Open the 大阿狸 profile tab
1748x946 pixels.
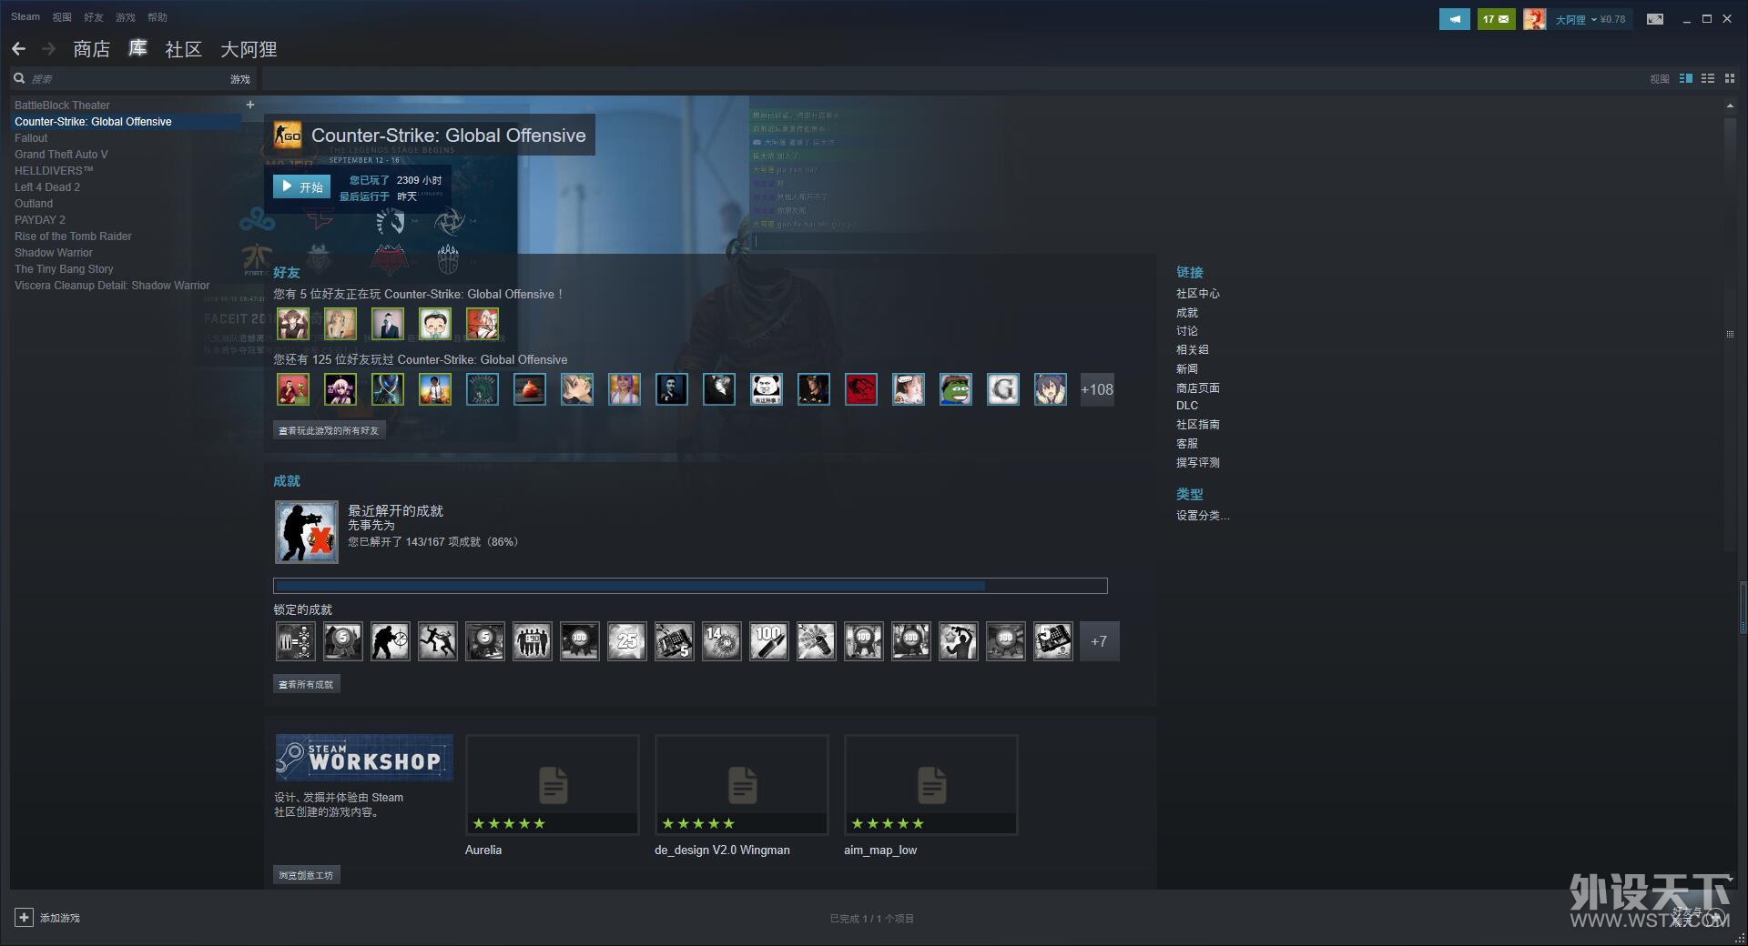[249, 49]
